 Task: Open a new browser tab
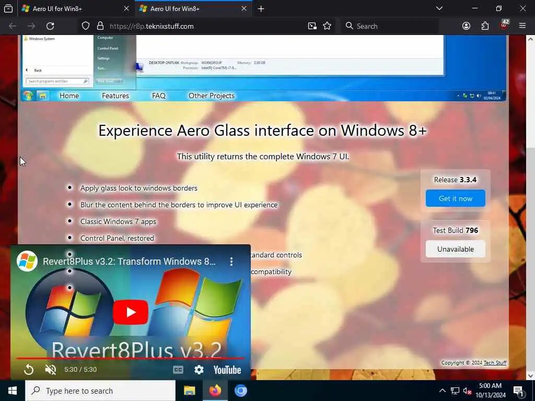point(261,8)
